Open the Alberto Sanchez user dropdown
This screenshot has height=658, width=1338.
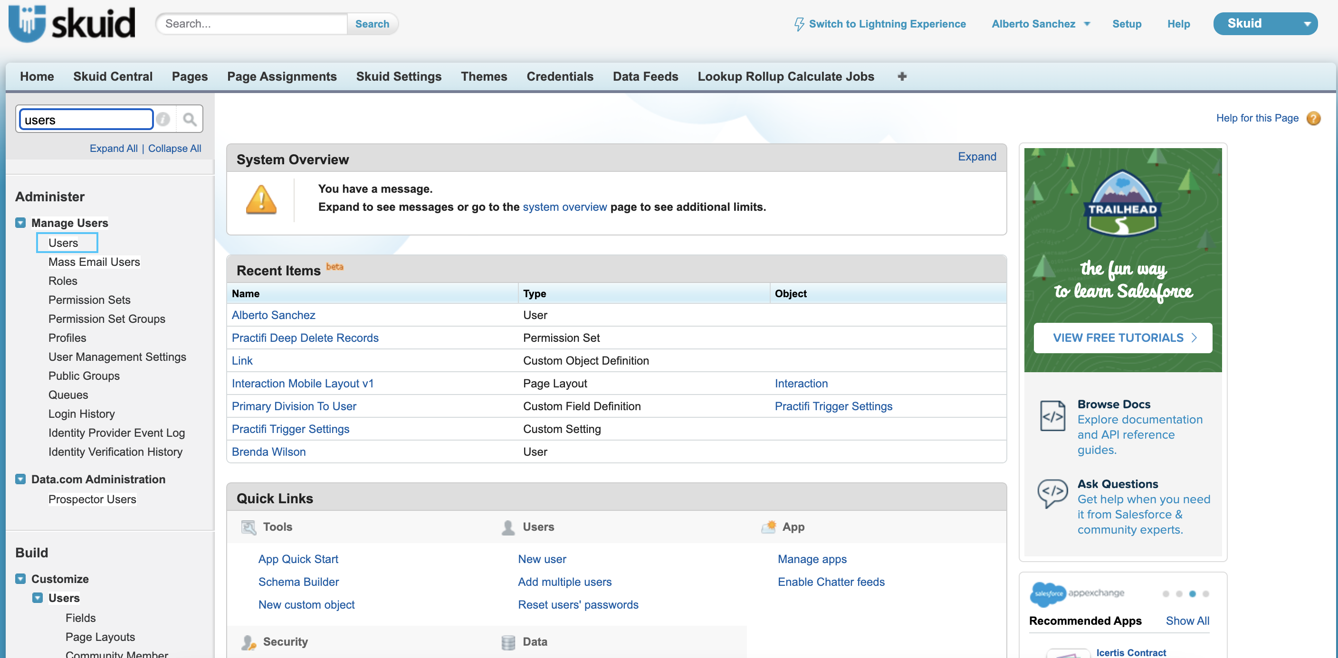point(1041,24)
